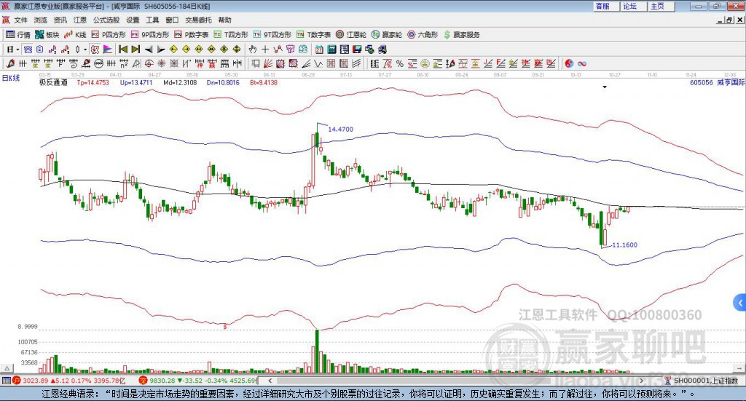
Task: Open the 资讯 menu
Action: (x=60, y=20)
